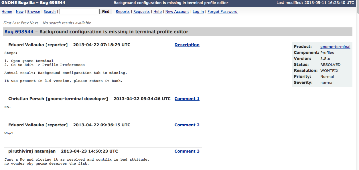359x170 pixels.
Task: Click the New bug link
Action: 20,12
